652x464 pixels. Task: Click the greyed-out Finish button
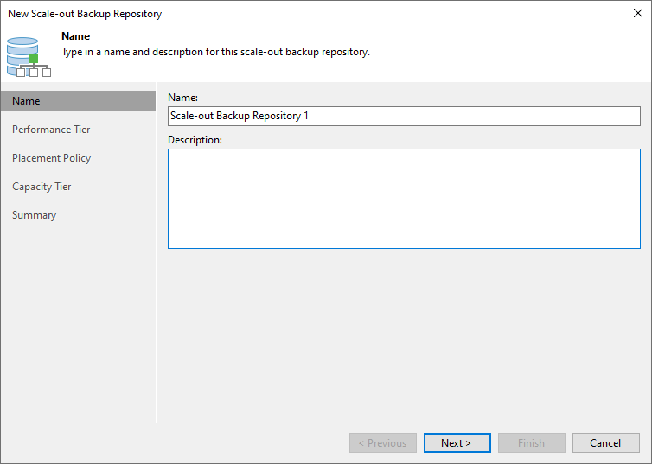pos(531,443)
